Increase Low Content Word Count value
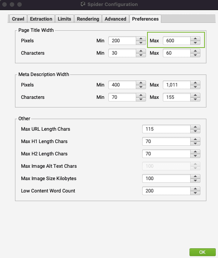Image resolution: width=218 pixels, height=258 pixels. click(195, 189)
